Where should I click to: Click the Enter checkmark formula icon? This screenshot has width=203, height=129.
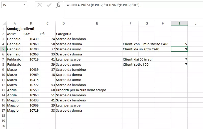pyautogui.click(x=49, y=5)
